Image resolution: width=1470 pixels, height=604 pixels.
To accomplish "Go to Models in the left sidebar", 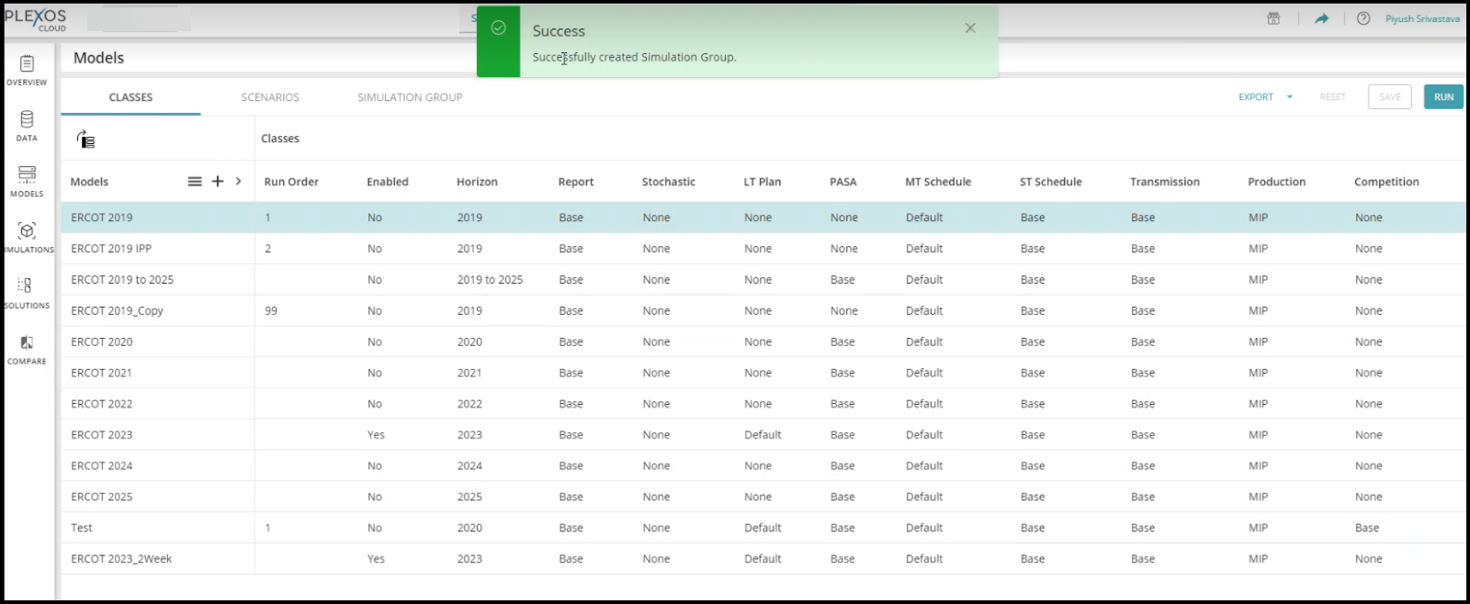I will (27, 181).
